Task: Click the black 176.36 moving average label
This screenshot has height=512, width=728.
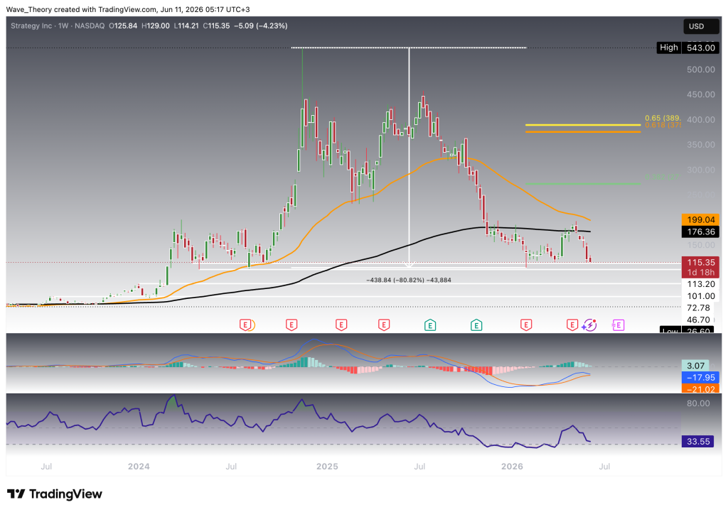Action: pyautogui.click(x=700, y=232)
